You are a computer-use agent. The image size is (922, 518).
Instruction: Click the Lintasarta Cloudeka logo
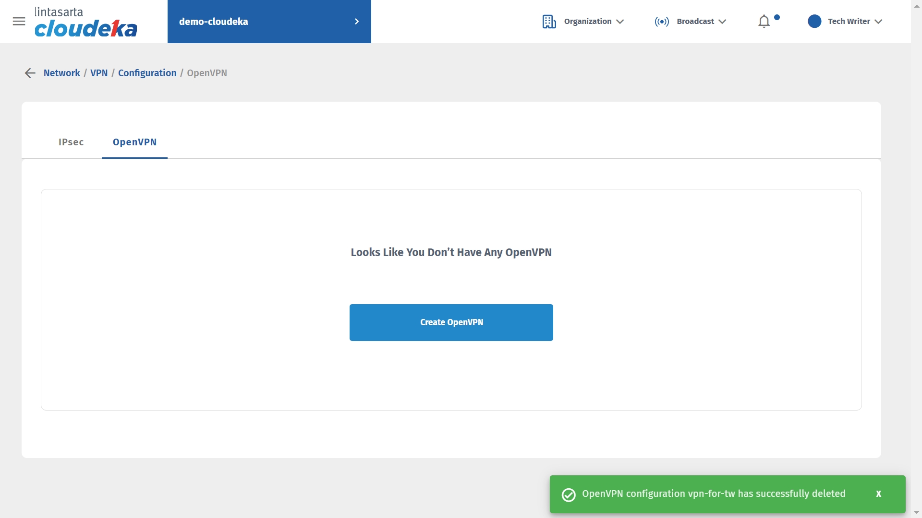(x=85, y=23)
